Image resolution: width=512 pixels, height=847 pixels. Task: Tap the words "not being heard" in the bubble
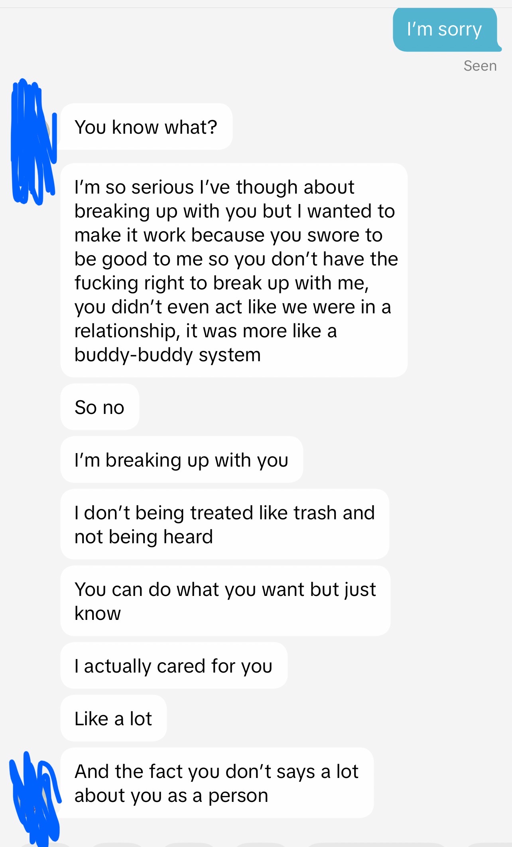pos(144,537)
